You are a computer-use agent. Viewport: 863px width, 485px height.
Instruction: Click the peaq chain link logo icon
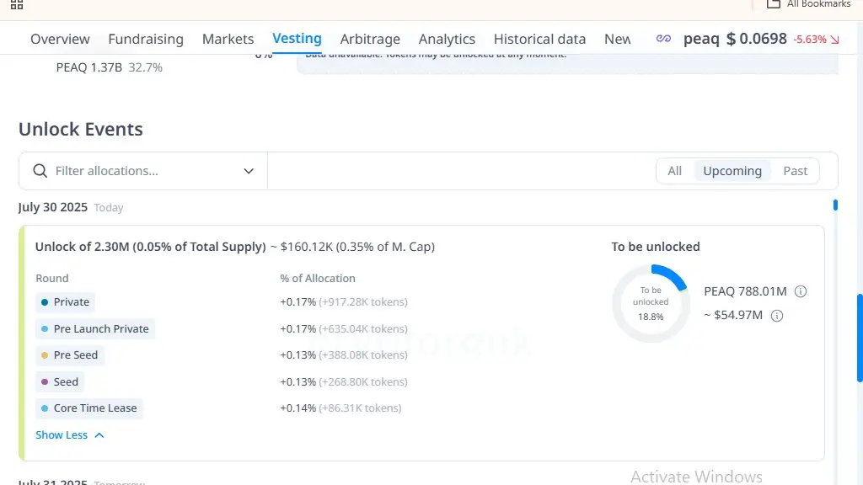click(x=663, y=39)
